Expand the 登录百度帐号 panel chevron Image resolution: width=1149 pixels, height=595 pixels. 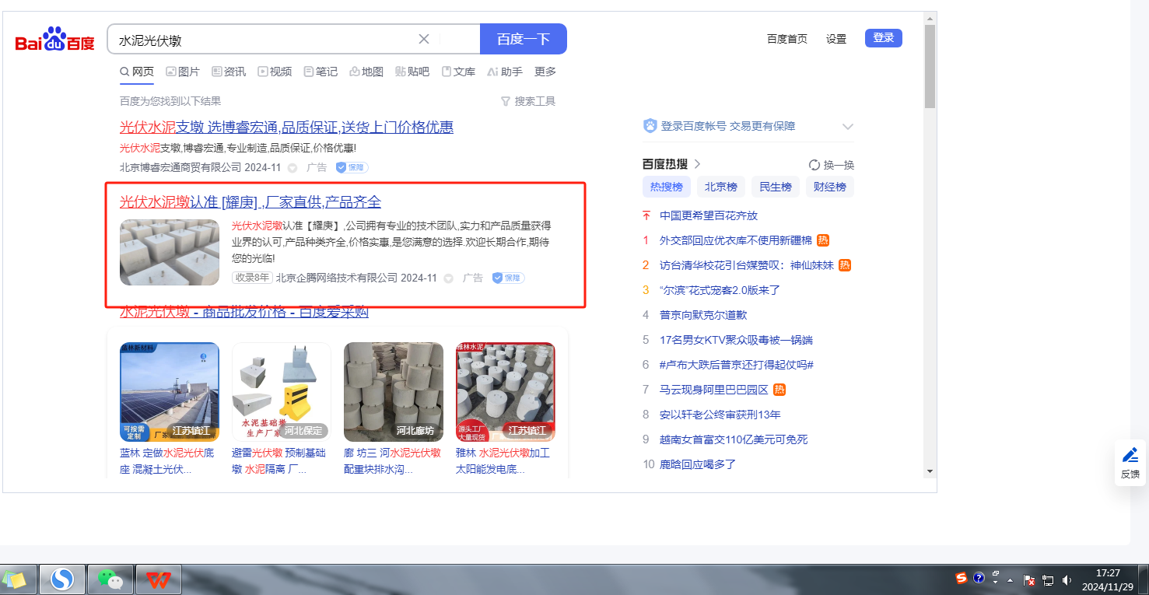[x=848, y=126]
